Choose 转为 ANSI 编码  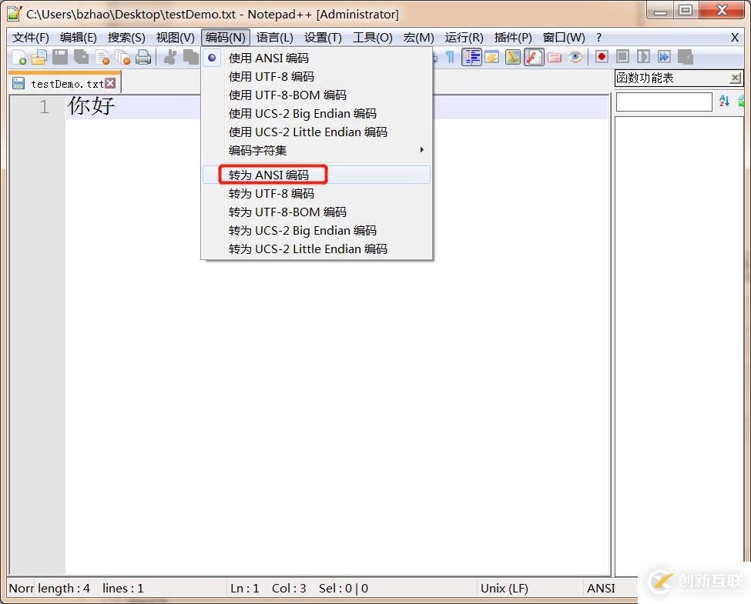tap(317, 175)
